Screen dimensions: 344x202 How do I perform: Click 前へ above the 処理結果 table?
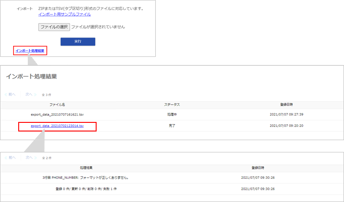10,157
